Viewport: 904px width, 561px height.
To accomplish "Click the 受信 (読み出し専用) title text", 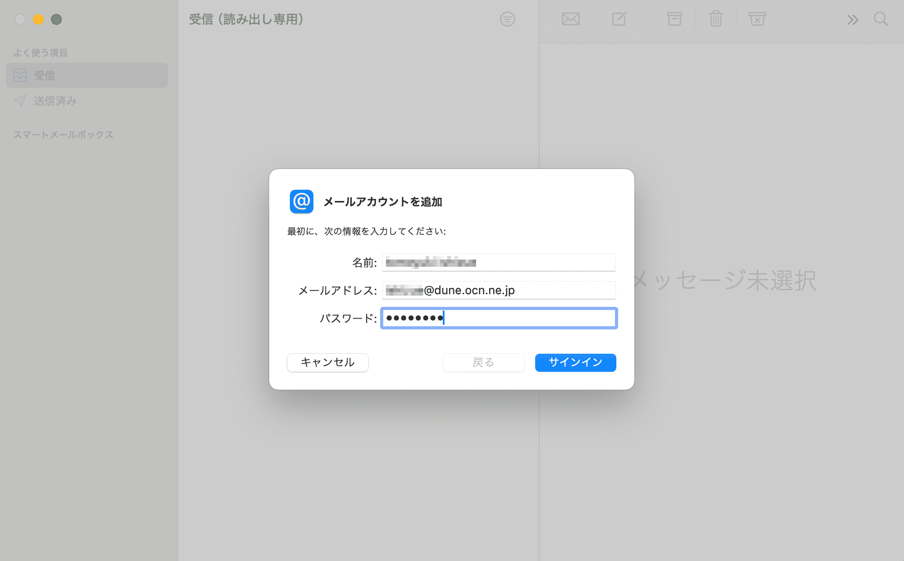I will click(x=246, y=19).
